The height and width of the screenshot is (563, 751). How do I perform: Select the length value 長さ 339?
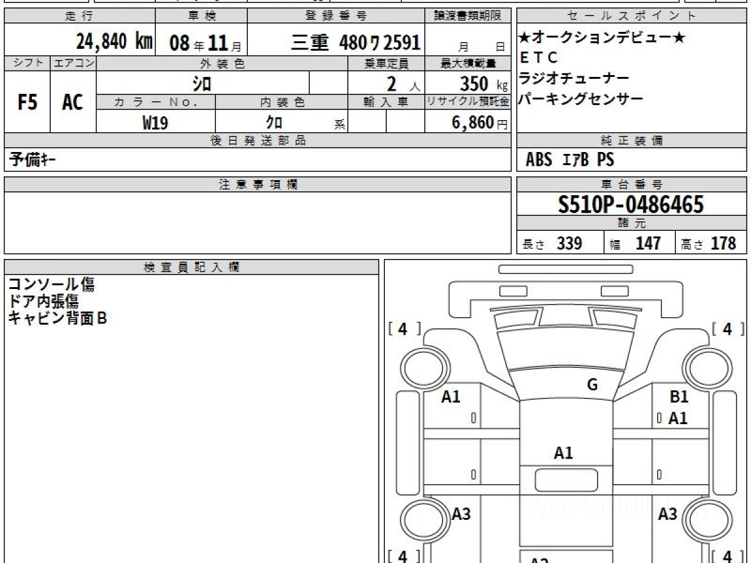point(552,243)
